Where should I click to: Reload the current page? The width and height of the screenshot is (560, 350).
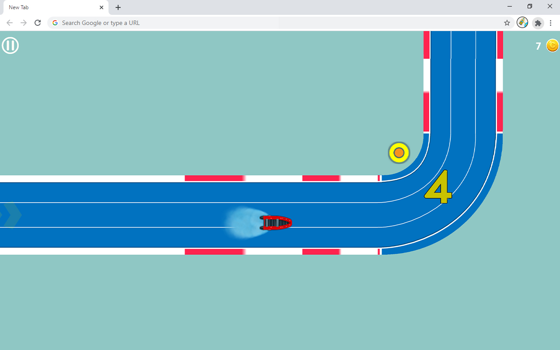coord(38,22)
